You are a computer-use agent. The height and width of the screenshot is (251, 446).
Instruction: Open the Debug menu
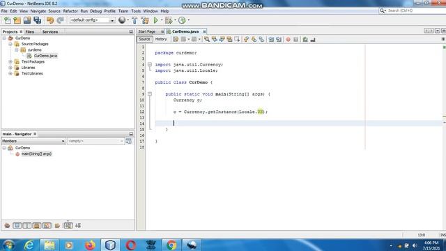(96, 11)
